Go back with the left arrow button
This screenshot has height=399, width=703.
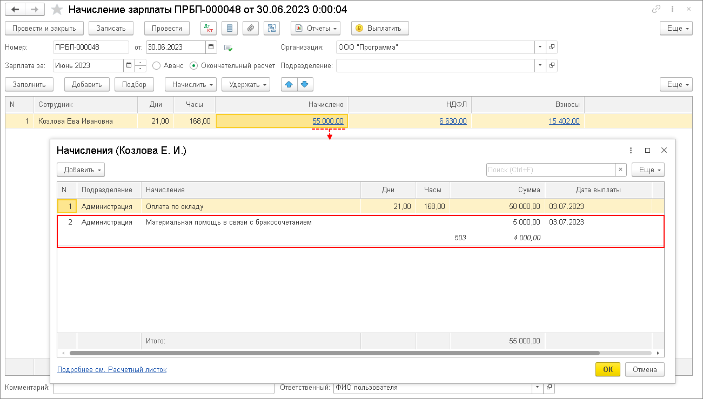[16, 9]
